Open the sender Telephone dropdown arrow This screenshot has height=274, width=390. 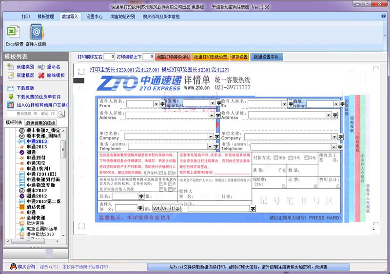pyautogui.click(x=210, y=147)
